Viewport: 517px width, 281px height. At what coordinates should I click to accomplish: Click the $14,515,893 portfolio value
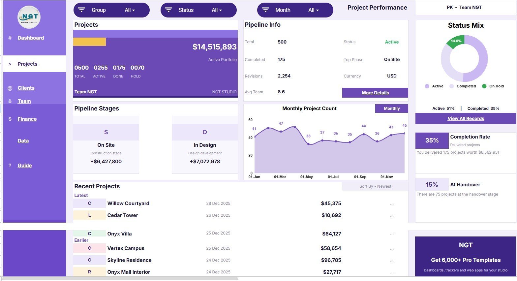coord(215,47)
